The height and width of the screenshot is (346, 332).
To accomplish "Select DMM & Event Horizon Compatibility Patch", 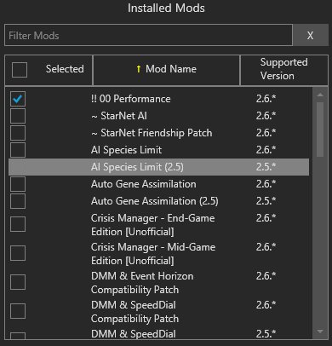I will click(142, 283).
